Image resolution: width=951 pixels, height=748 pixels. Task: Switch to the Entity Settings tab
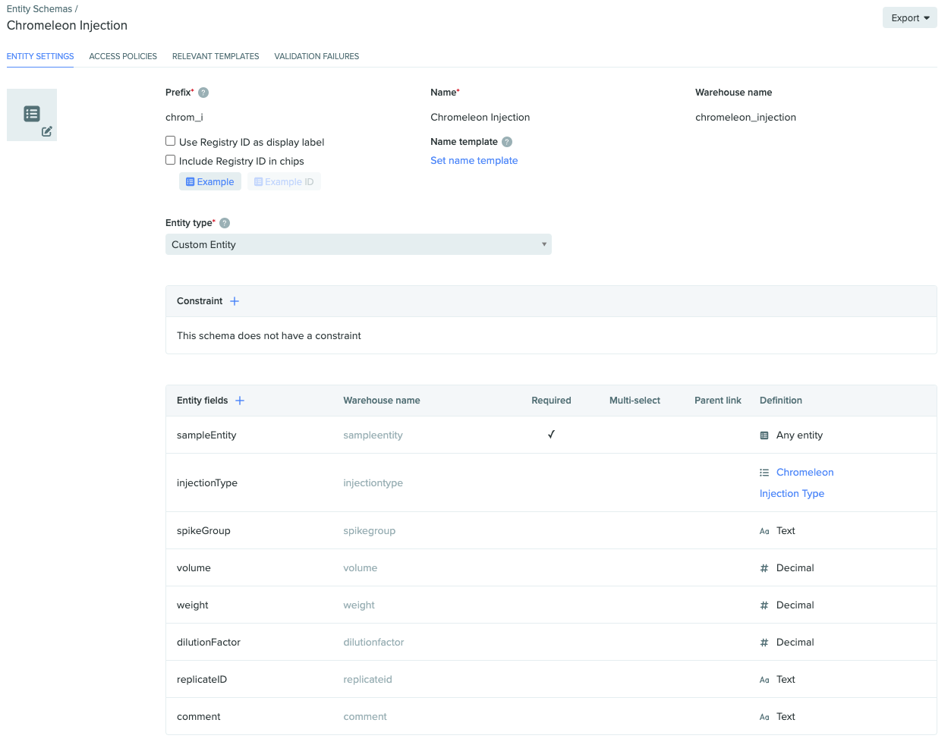tap(40, 56)
